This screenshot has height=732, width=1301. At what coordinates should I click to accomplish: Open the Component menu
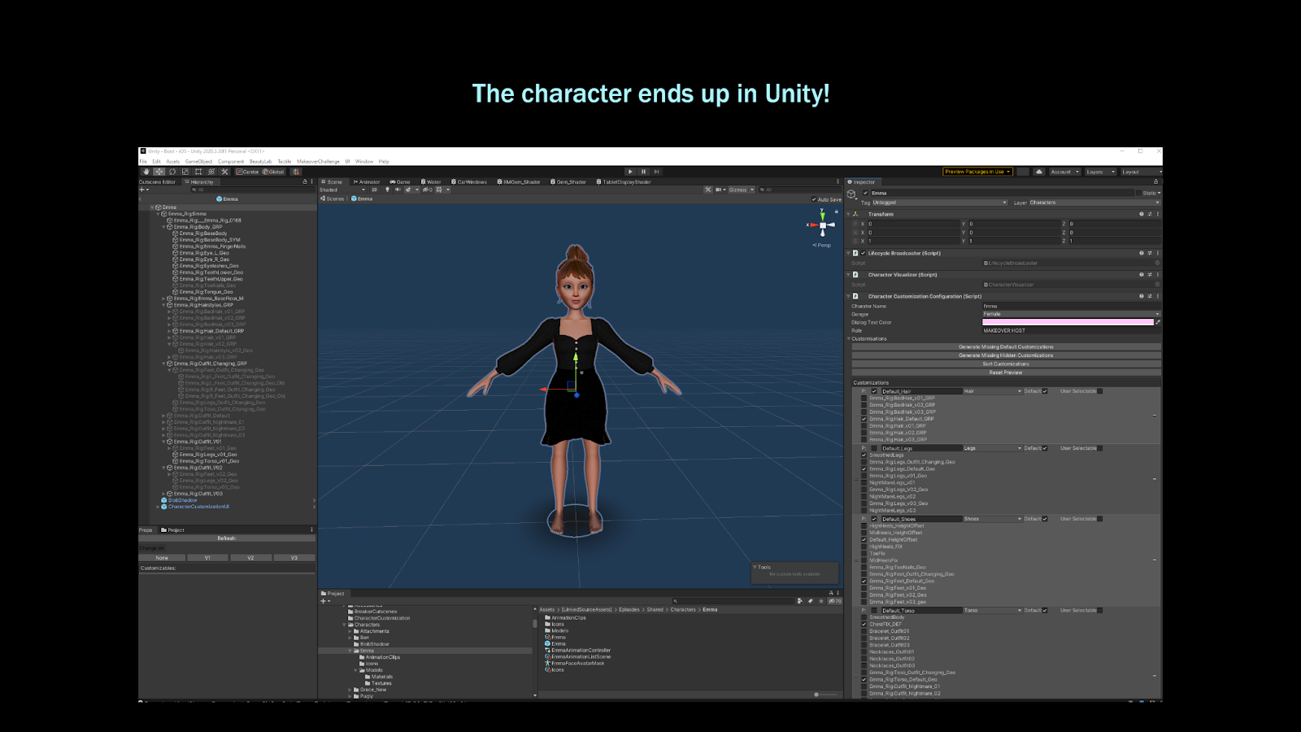[231, 161]
